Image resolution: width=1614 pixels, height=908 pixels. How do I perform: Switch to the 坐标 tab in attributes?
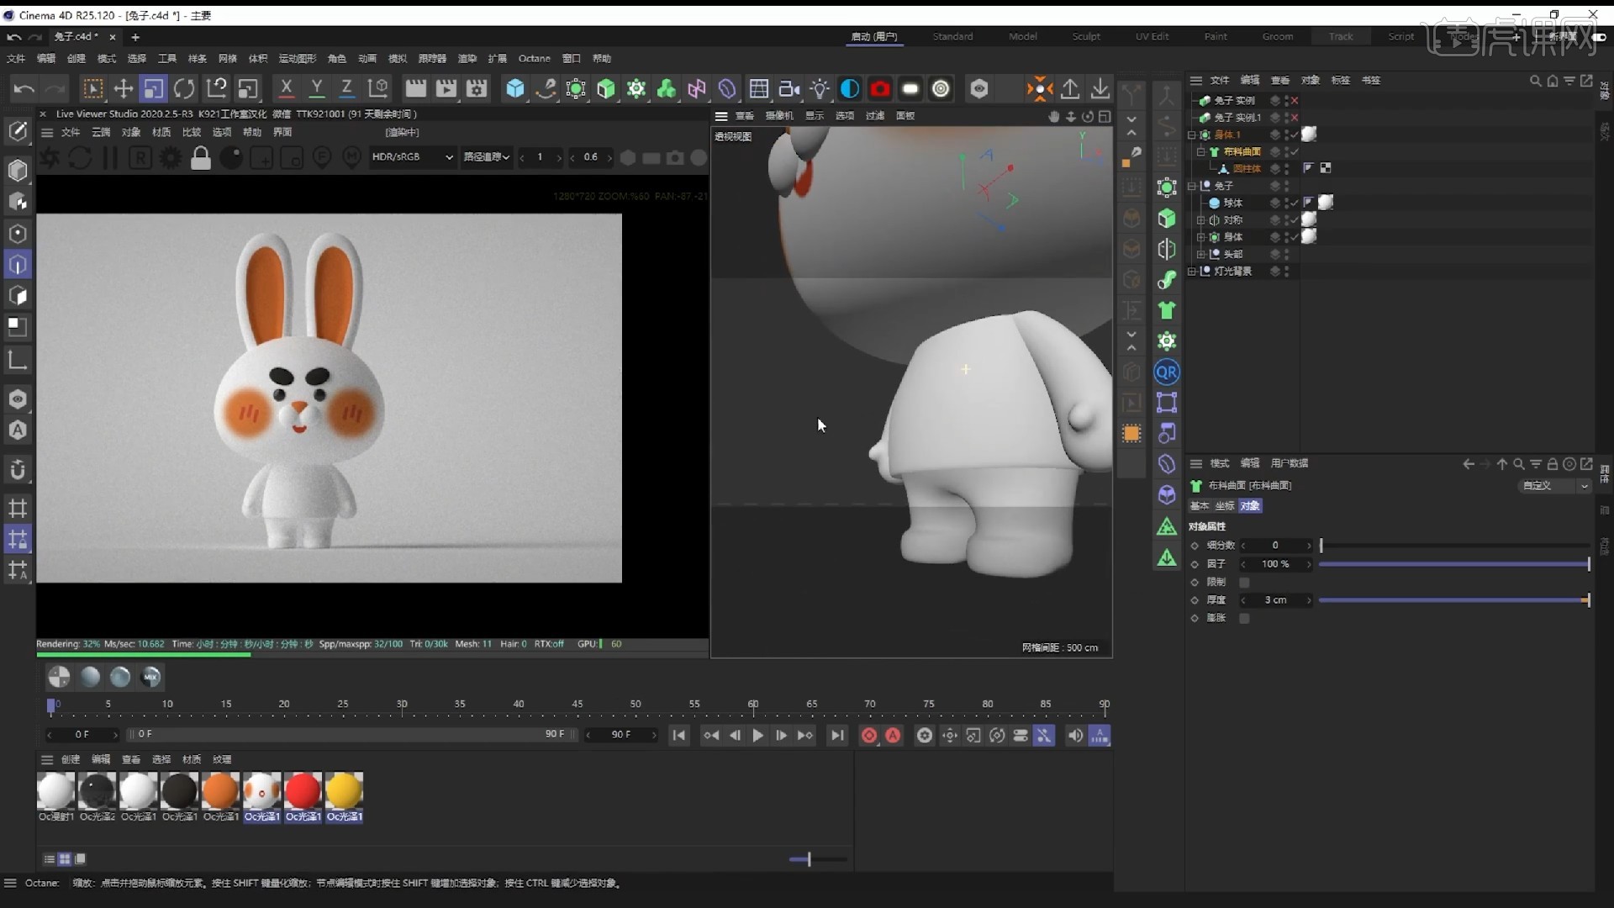(x=1224, y=505)
